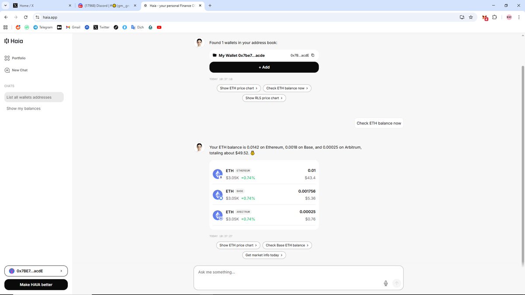525x295 pixels.
Task: Click the ETH Ethereum token icon
Action: tap(217, 174)
